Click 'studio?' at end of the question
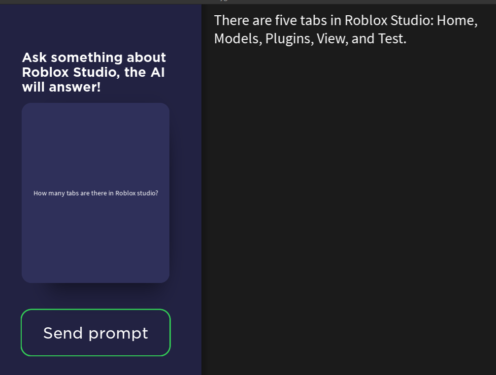The height and width of the screenshot is (375, 496). (x=148, y=193)
